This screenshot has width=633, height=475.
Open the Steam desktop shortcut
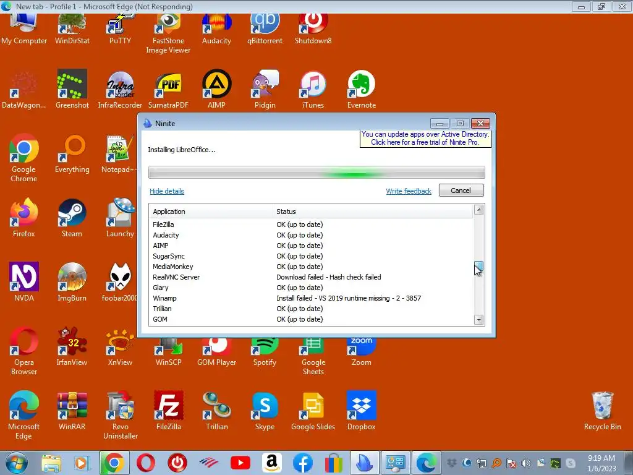pos(72,217)
